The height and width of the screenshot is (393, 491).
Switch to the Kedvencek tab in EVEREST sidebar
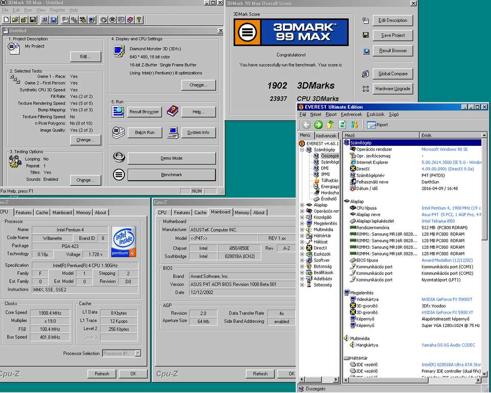(x=326, y=136)
